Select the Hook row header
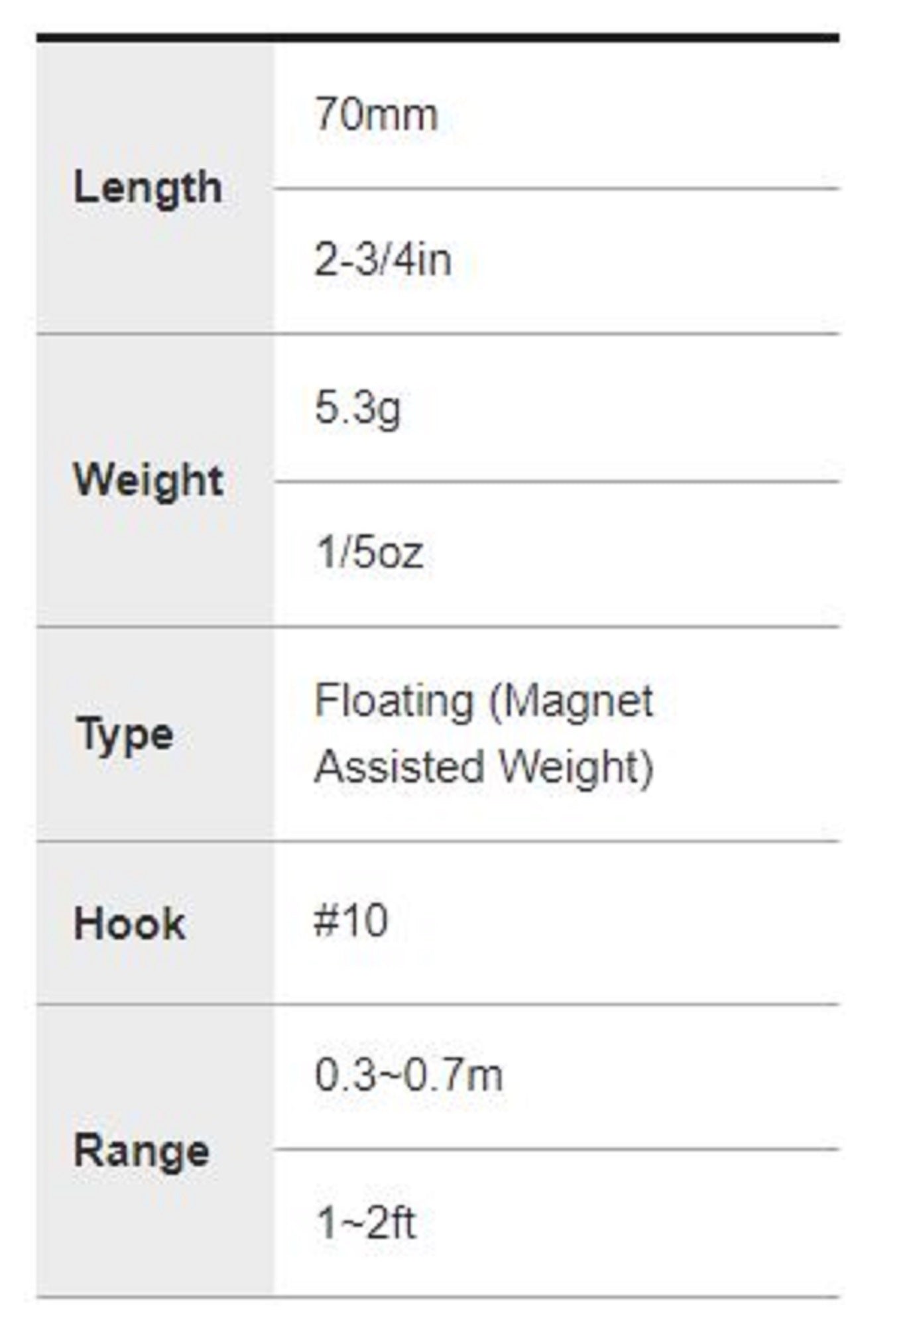 pyautogui.click(x=129, y=924)
